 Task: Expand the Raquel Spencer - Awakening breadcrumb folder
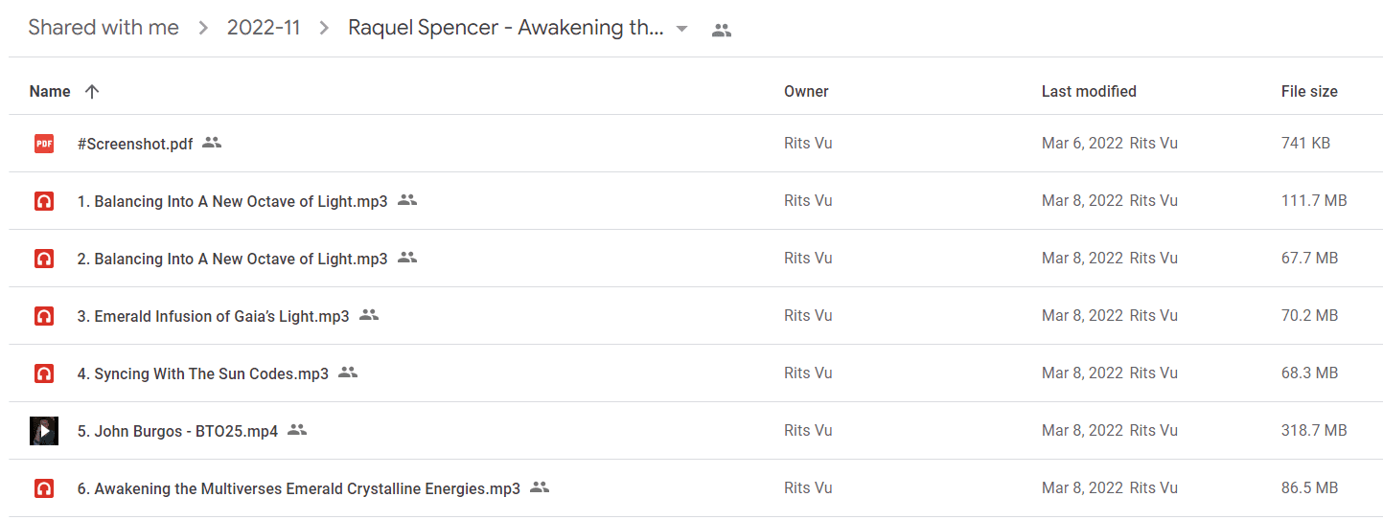506,28
